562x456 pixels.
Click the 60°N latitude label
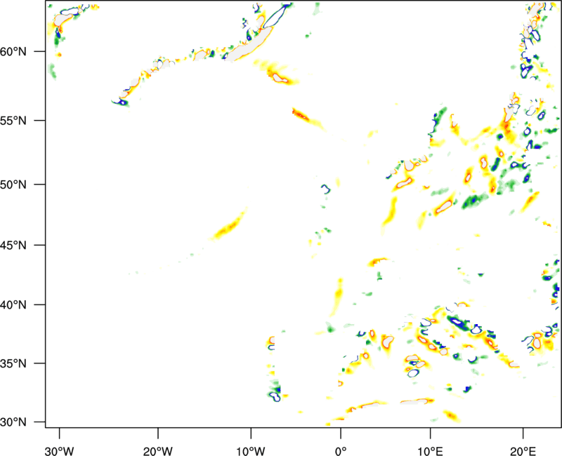pyautogui.click(x=13, y=51)
